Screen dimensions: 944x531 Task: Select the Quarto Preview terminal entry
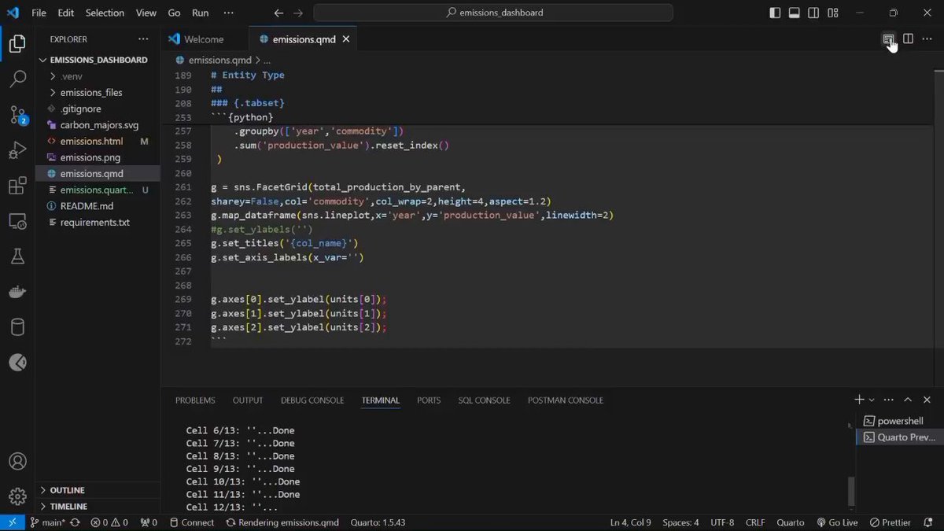click(901, 437)
